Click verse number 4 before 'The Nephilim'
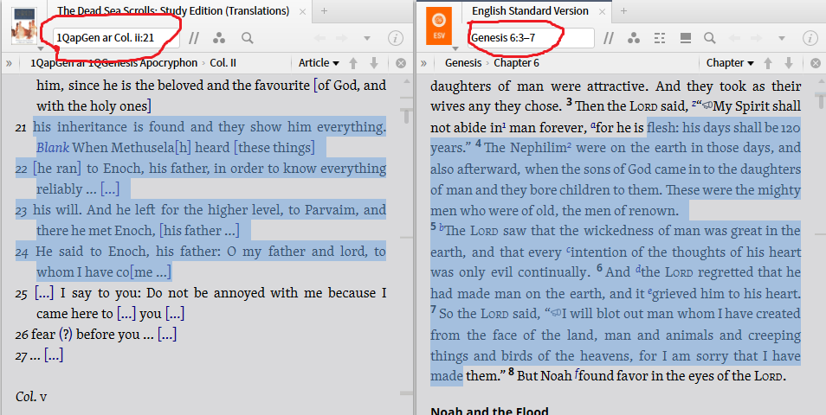Viewport: 826px width, 415px height. [478, 144]
